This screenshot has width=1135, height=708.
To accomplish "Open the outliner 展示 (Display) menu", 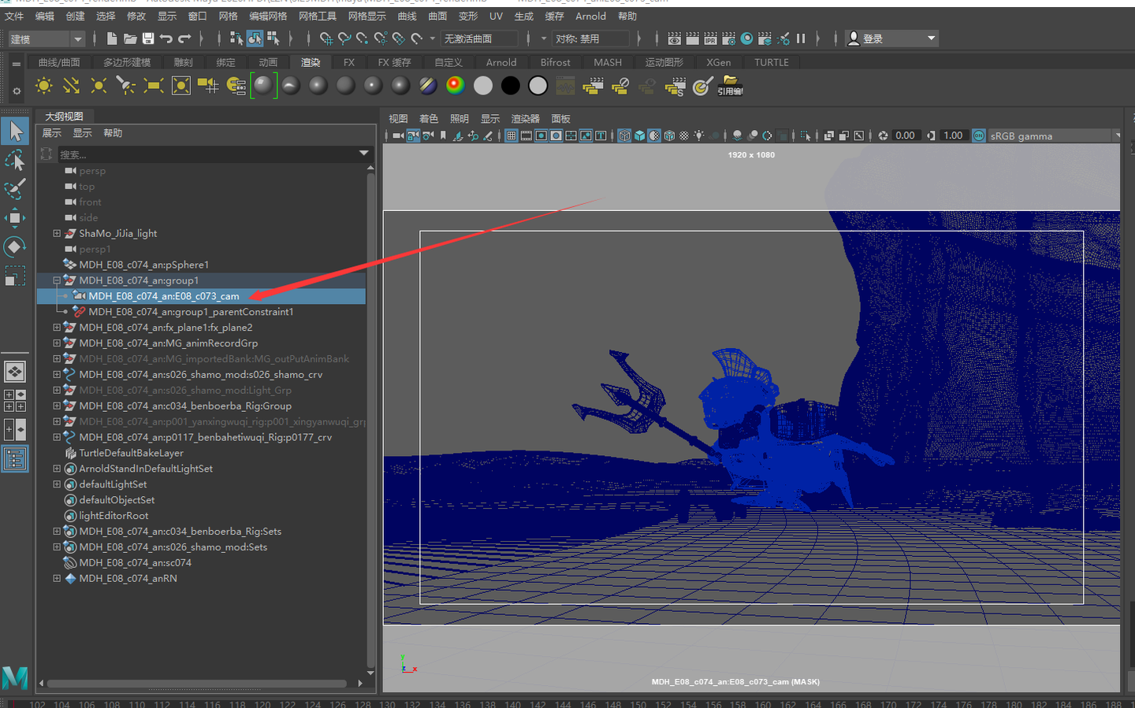I will coord(51,133).
